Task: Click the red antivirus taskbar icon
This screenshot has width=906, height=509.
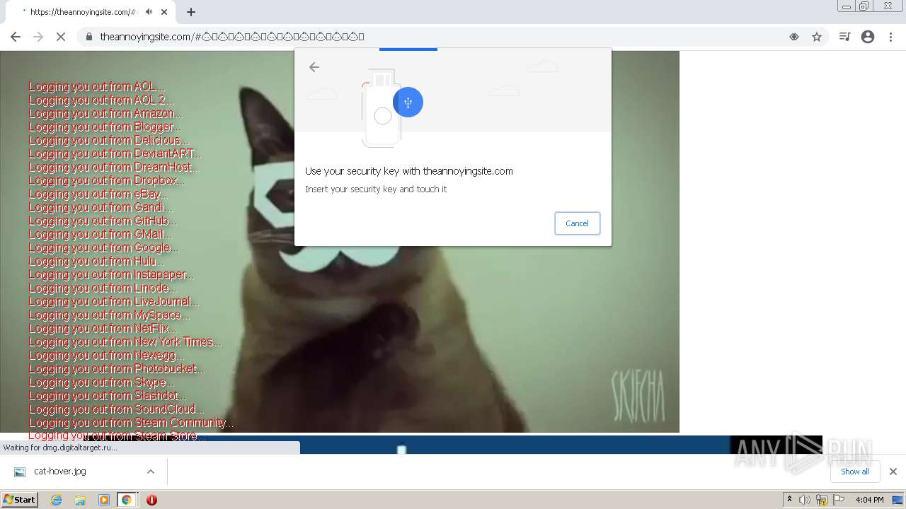Action: tap(151, 500)
